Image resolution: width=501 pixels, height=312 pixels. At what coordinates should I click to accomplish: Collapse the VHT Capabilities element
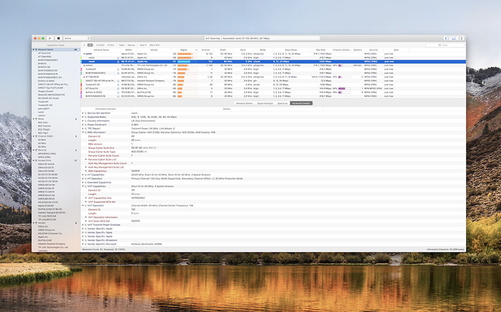point(83,186)
